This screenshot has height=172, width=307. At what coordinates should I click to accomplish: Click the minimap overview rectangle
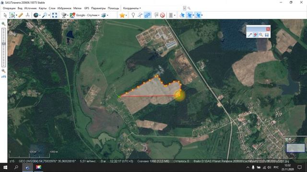[295, 148]
